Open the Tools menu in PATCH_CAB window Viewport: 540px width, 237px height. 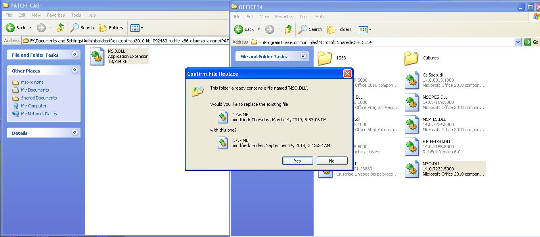pyautogui.click(x=76, y=15)
